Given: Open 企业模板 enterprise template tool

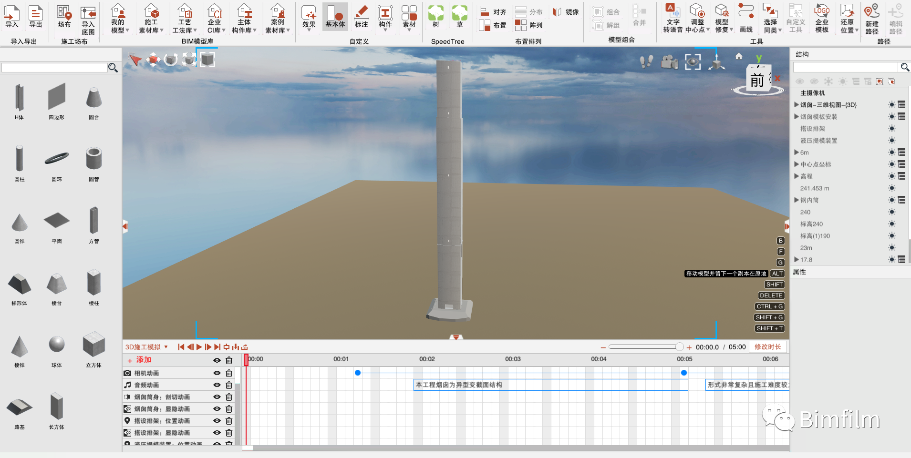Looking at the screenshot, I should (x=822, y=19).
